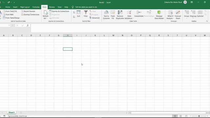Select column A header
The width and height of the screenshot is (210, 118).
click(4, 35)
